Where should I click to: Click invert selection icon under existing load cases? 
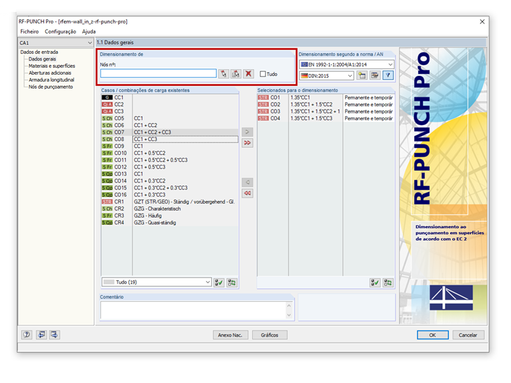(x=232, y=283)
